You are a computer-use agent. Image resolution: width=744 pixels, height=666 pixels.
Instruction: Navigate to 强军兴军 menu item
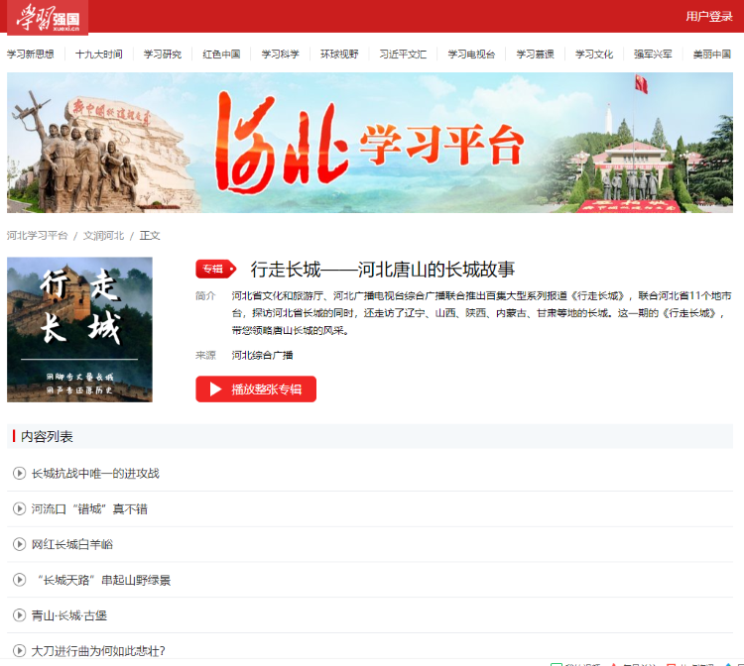[x=653, y=55]
